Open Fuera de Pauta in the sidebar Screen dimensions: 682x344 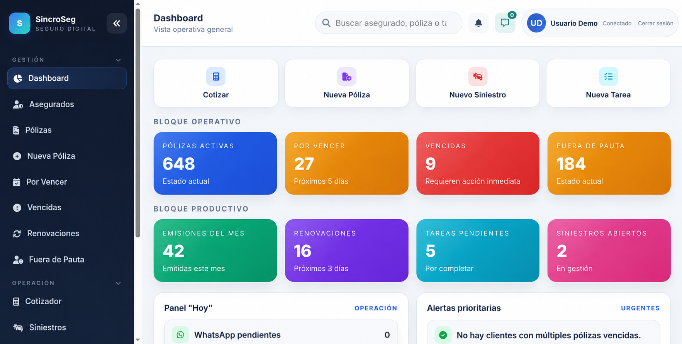(x=67, y=259)
